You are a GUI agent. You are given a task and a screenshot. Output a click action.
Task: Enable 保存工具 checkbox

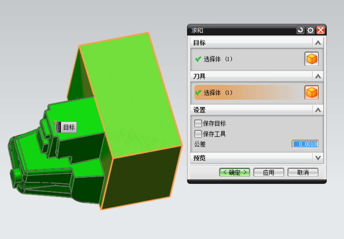(198, 134)
